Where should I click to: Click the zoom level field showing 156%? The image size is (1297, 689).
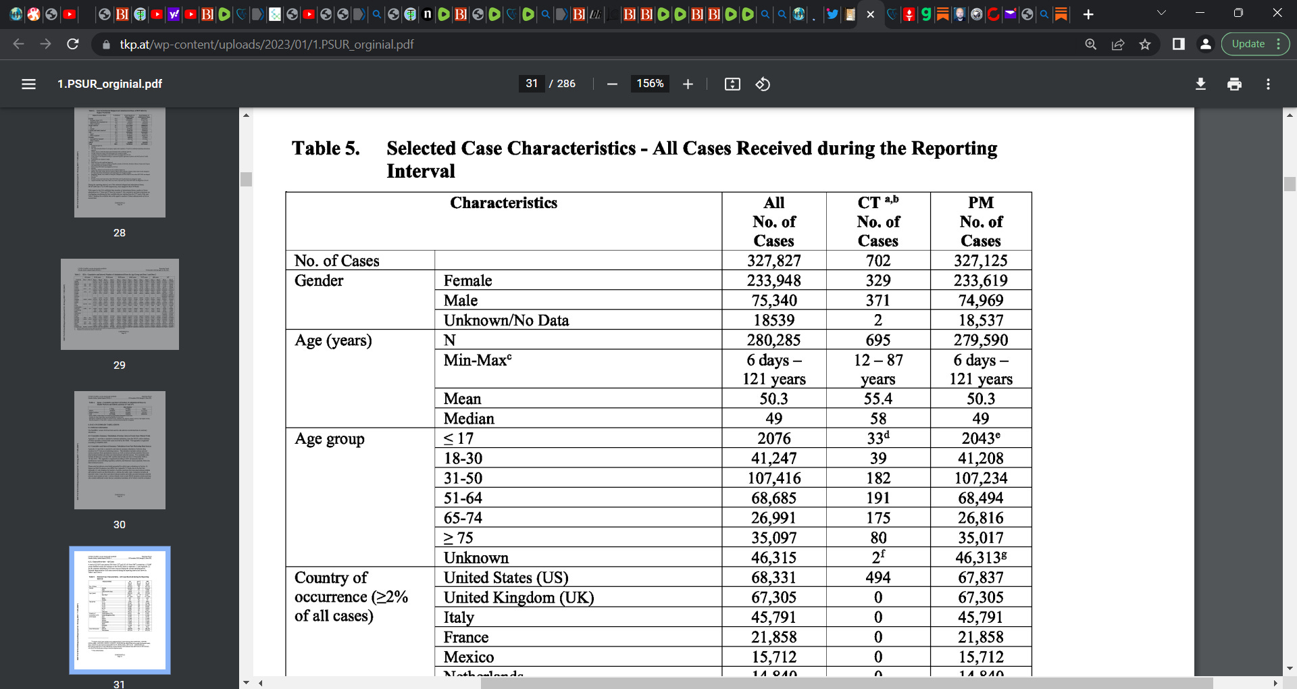(650, 84)
